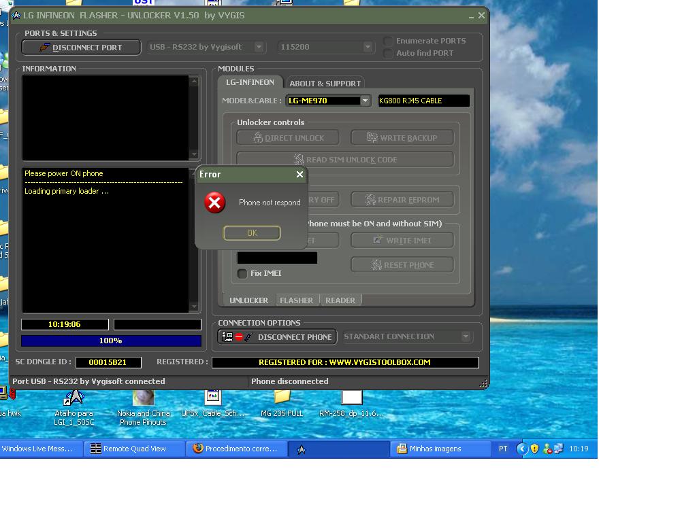Click the Disconnect Phone button
Screen dimensions: 697x522
[x=277, y=337]
